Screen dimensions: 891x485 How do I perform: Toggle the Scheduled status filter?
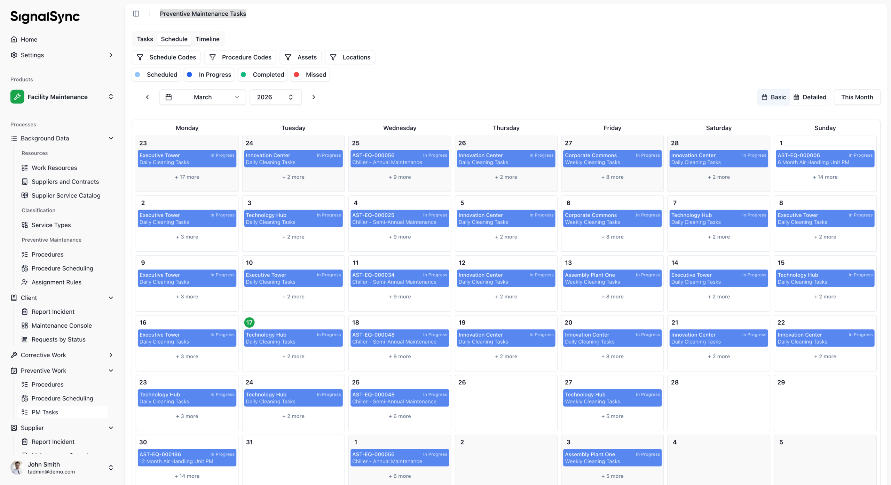pos(156,75)
